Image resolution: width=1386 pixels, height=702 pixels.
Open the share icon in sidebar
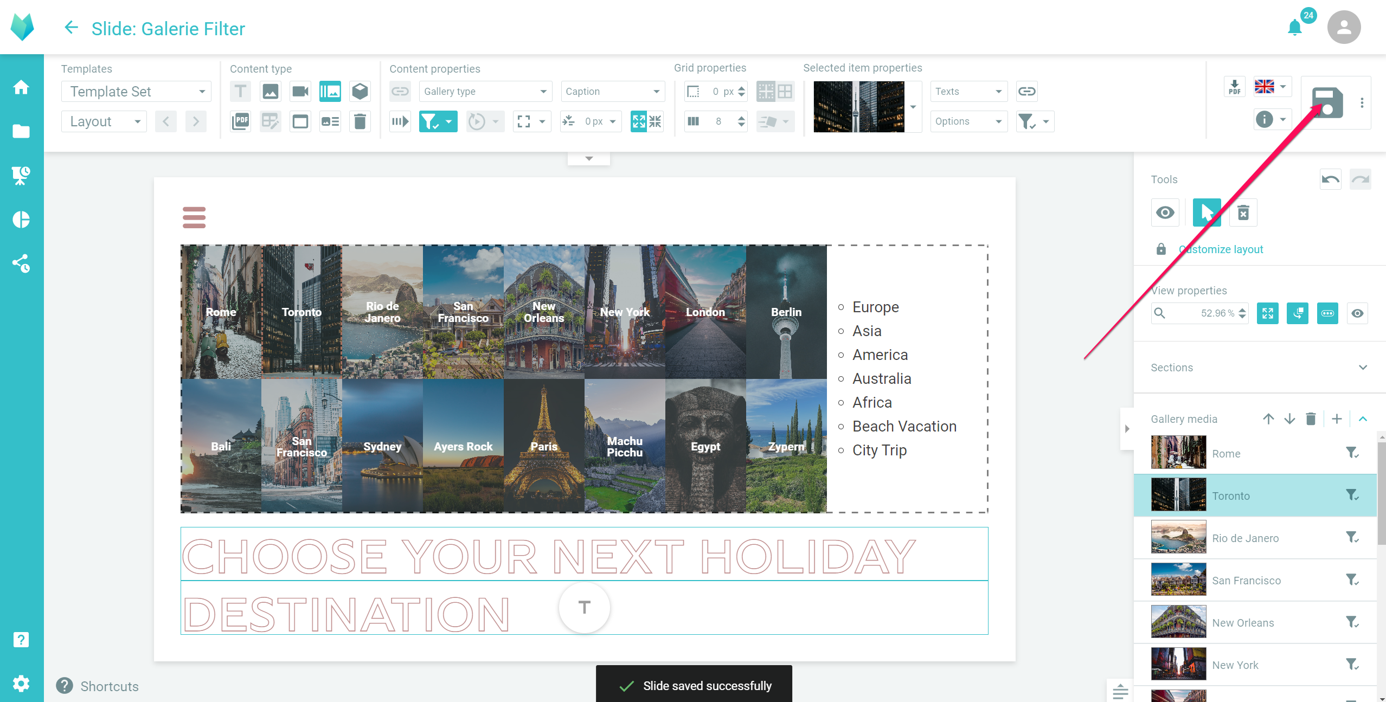[x=21, y=263]
